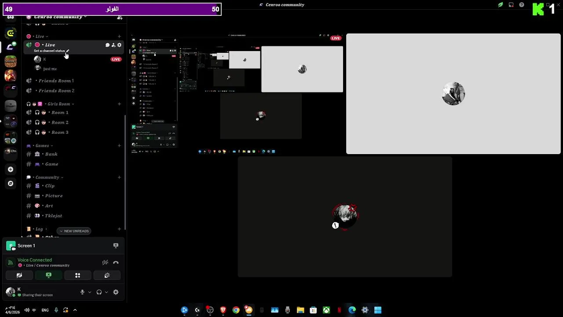563x317 pixels.
Task: Join the Friends Room 1 voice channel
Action: click(x=74, y=81)
